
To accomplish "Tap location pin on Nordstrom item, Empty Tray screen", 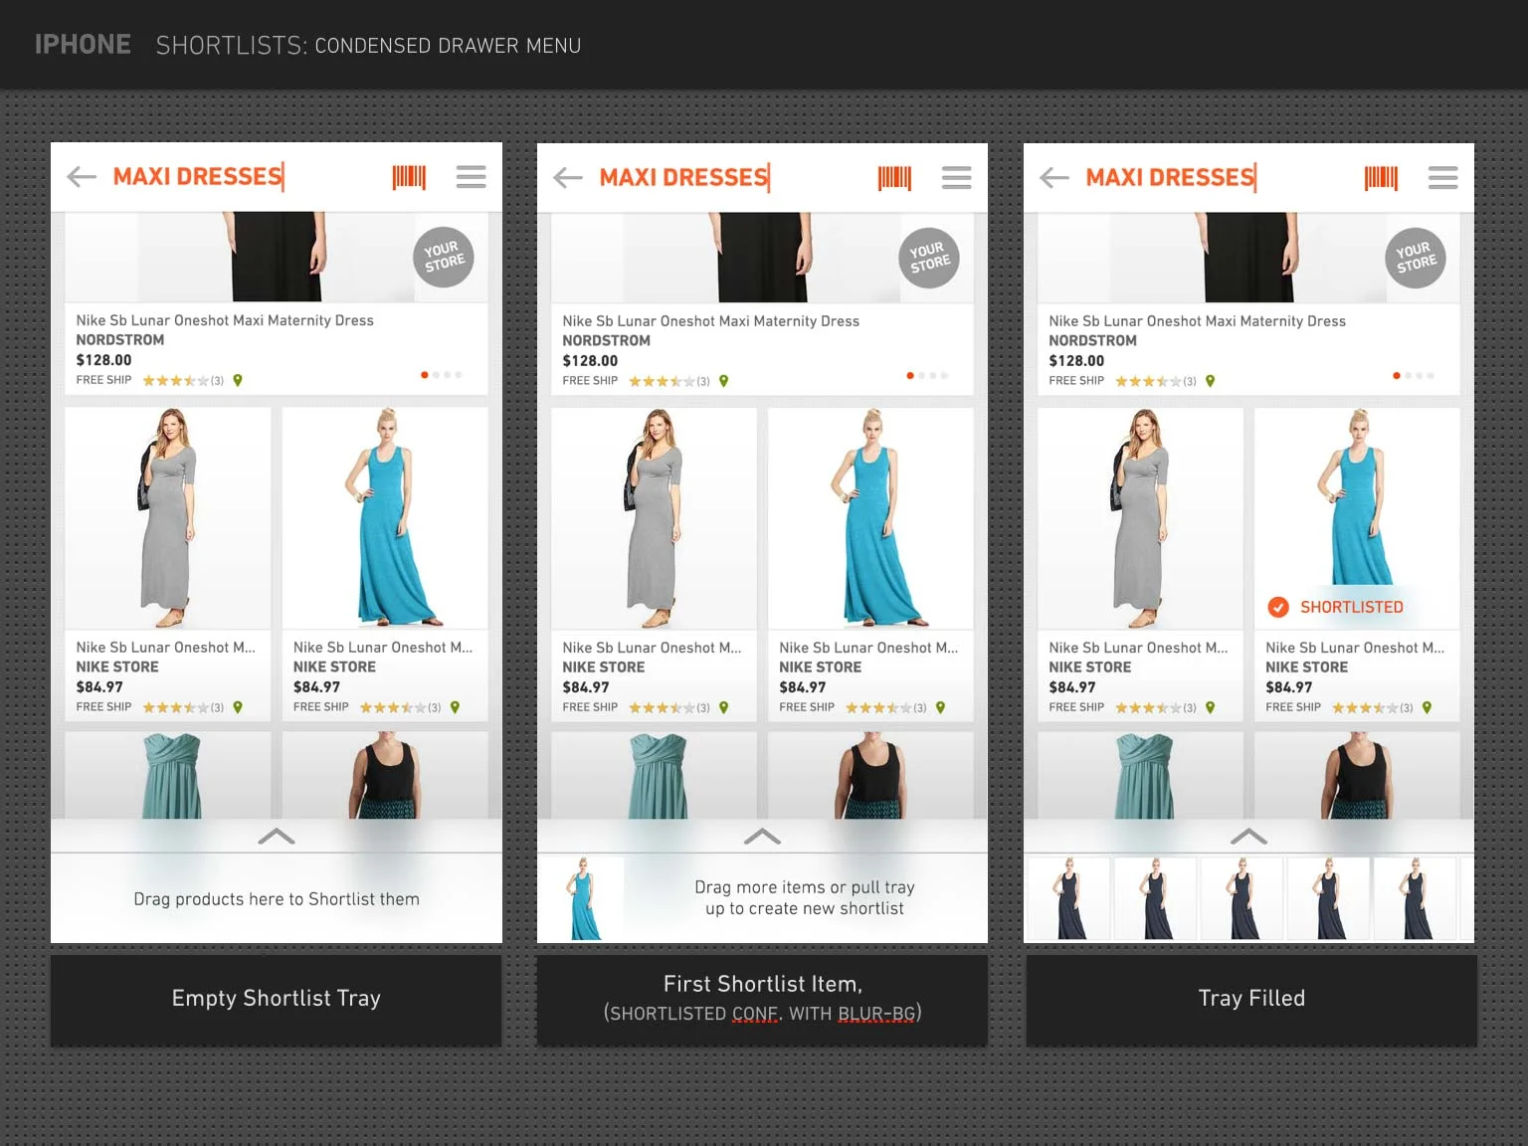I will tap(238, 380).
